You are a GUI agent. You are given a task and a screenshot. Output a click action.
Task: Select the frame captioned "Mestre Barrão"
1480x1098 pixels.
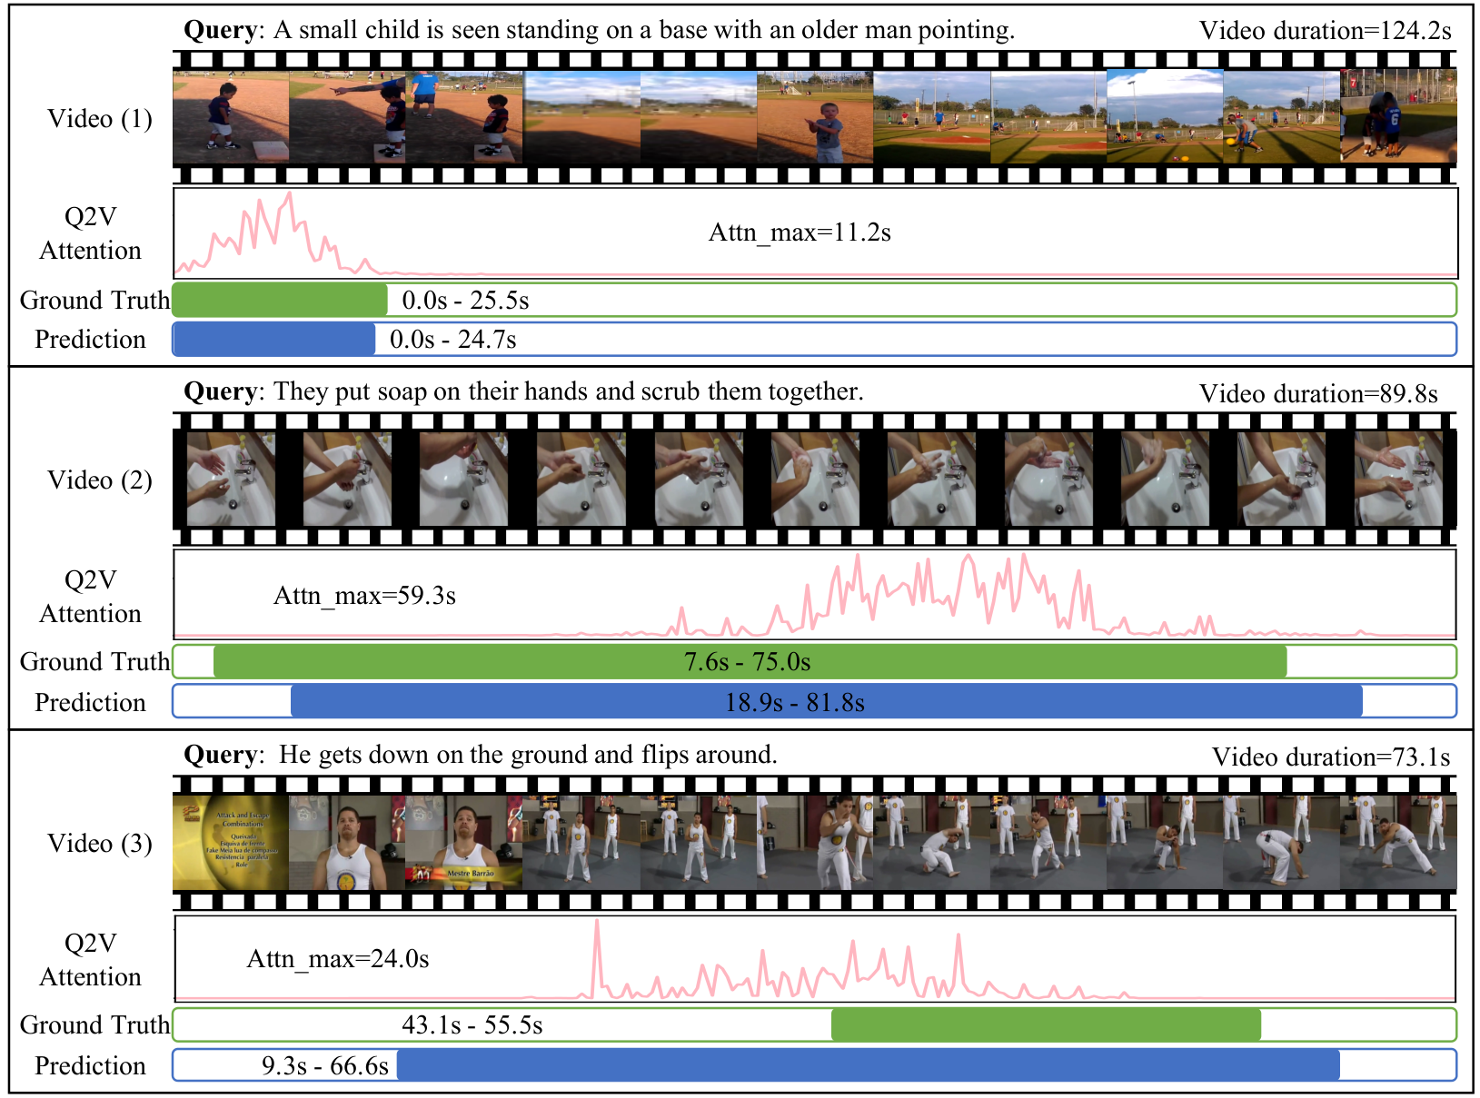464,843
